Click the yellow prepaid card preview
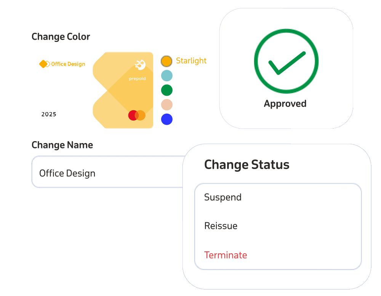381x296 pixels. coord(123,90)
